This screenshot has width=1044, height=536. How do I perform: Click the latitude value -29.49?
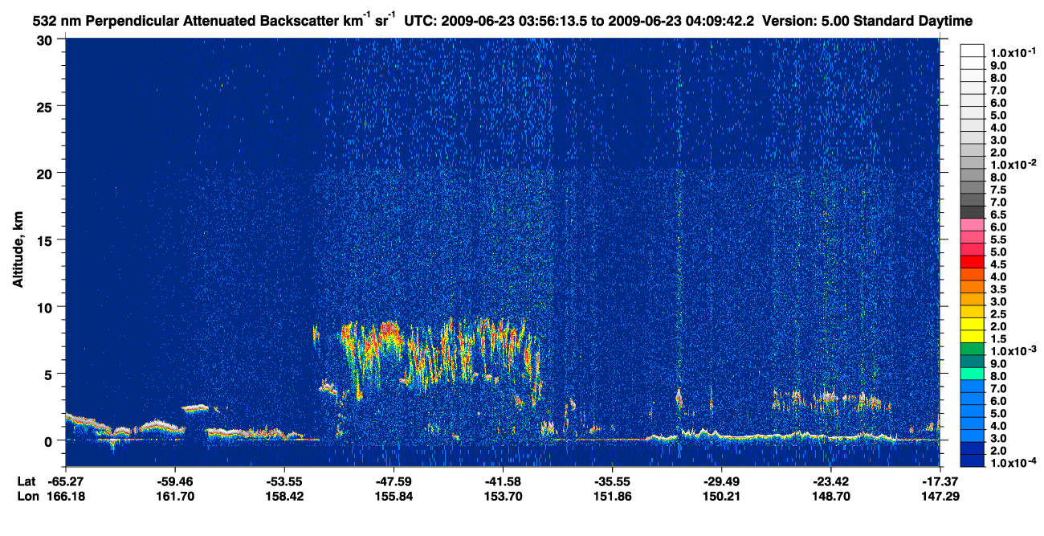click(x=721, y=481)
